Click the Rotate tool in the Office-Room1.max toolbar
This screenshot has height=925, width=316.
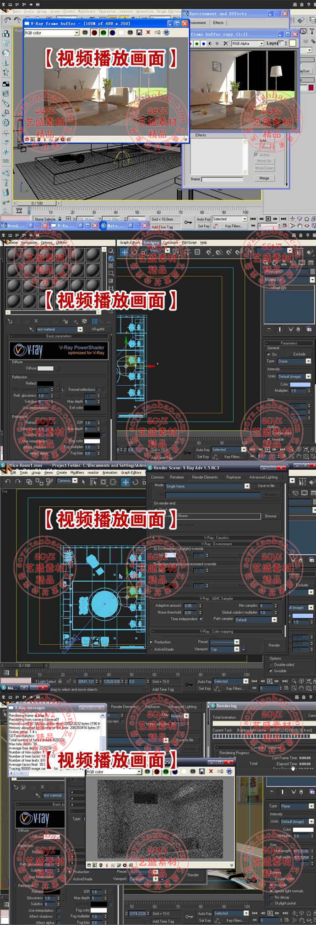tap(136, 482)
